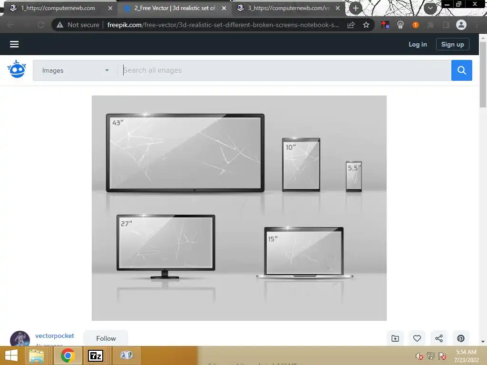
Task: Open the third taskbar app with cube icon
Action: (x=127, y=355)
